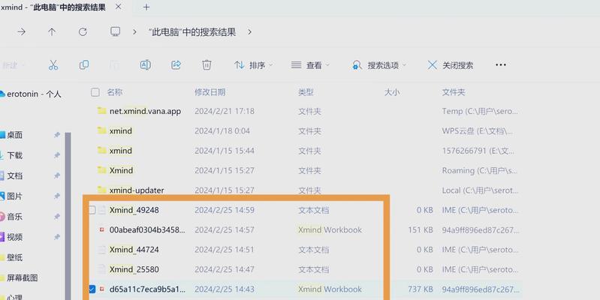The width and height of the screenshot is (600, 300).
Task: Go forward with the right arrow
Action: click(x=22, y=32)
